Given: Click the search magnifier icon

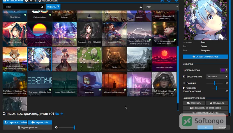Looking at the screenshot, I should (42, 7).
